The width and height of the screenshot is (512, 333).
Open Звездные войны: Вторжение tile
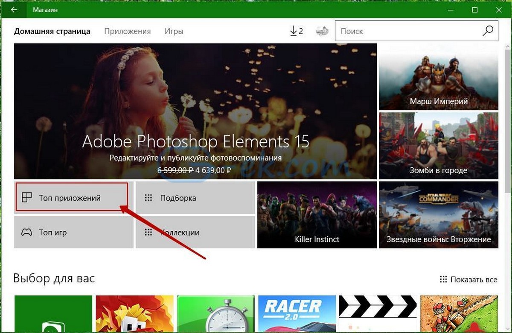click(x=439, y=215)
